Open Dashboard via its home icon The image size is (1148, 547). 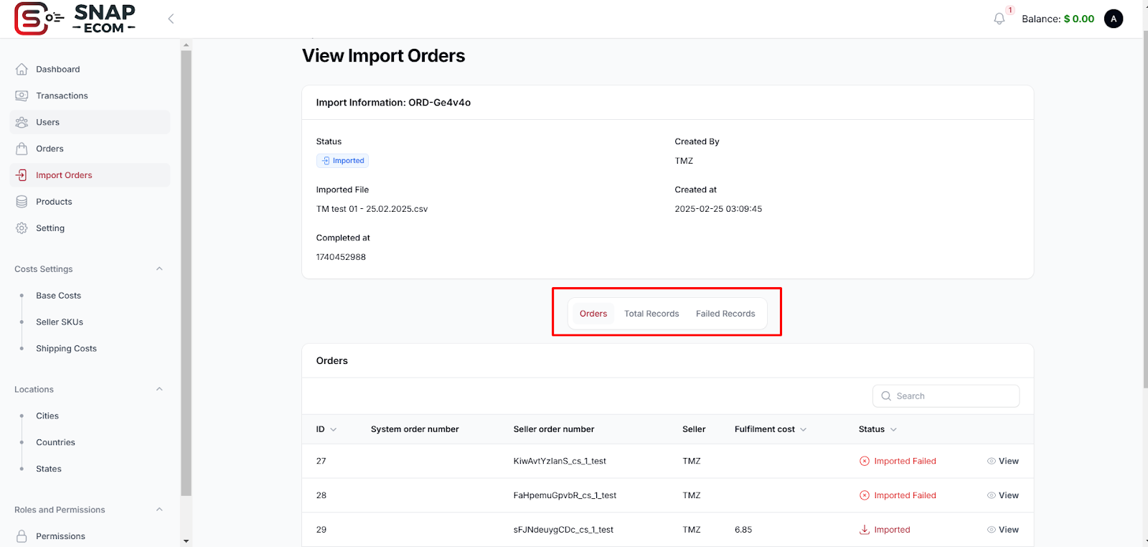tap(22, 70)
